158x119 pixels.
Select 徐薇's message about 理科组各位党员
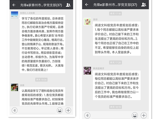click(x=42, y=97)
